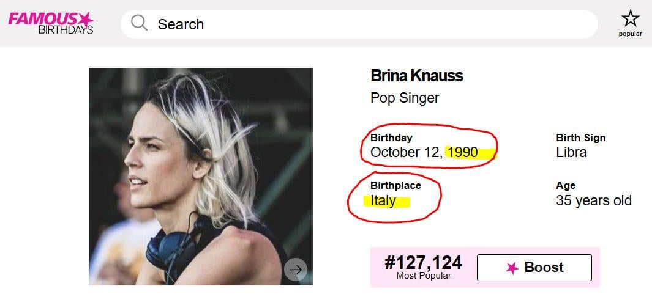Screen dimensions: 652x305
Task: Focus the Search text field
Action: click(367, 24)
